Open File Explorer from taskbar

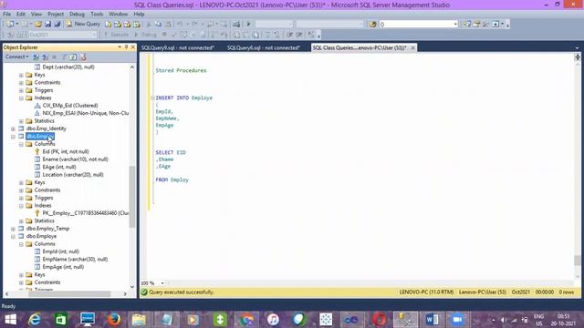(x=139, y=319)
